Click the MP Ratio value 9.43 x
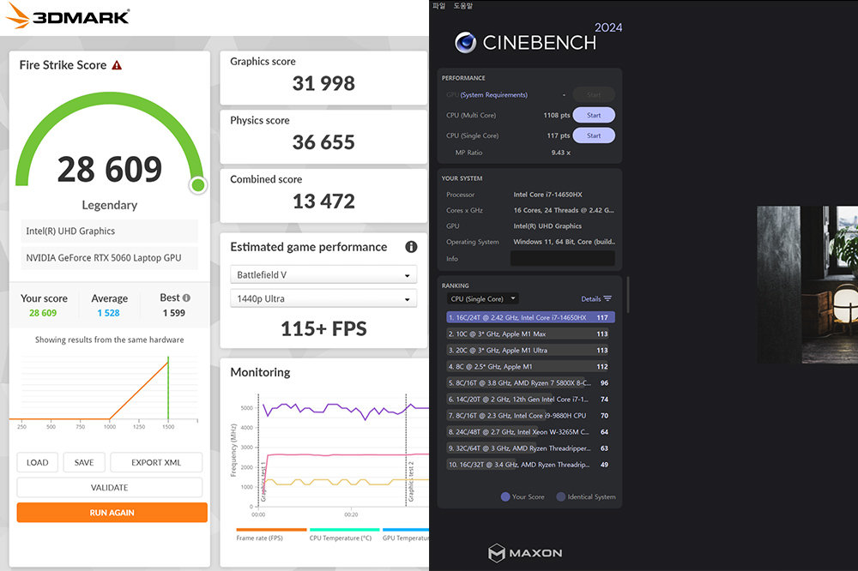This screenshot has height=571, width=858. [561, 153]
